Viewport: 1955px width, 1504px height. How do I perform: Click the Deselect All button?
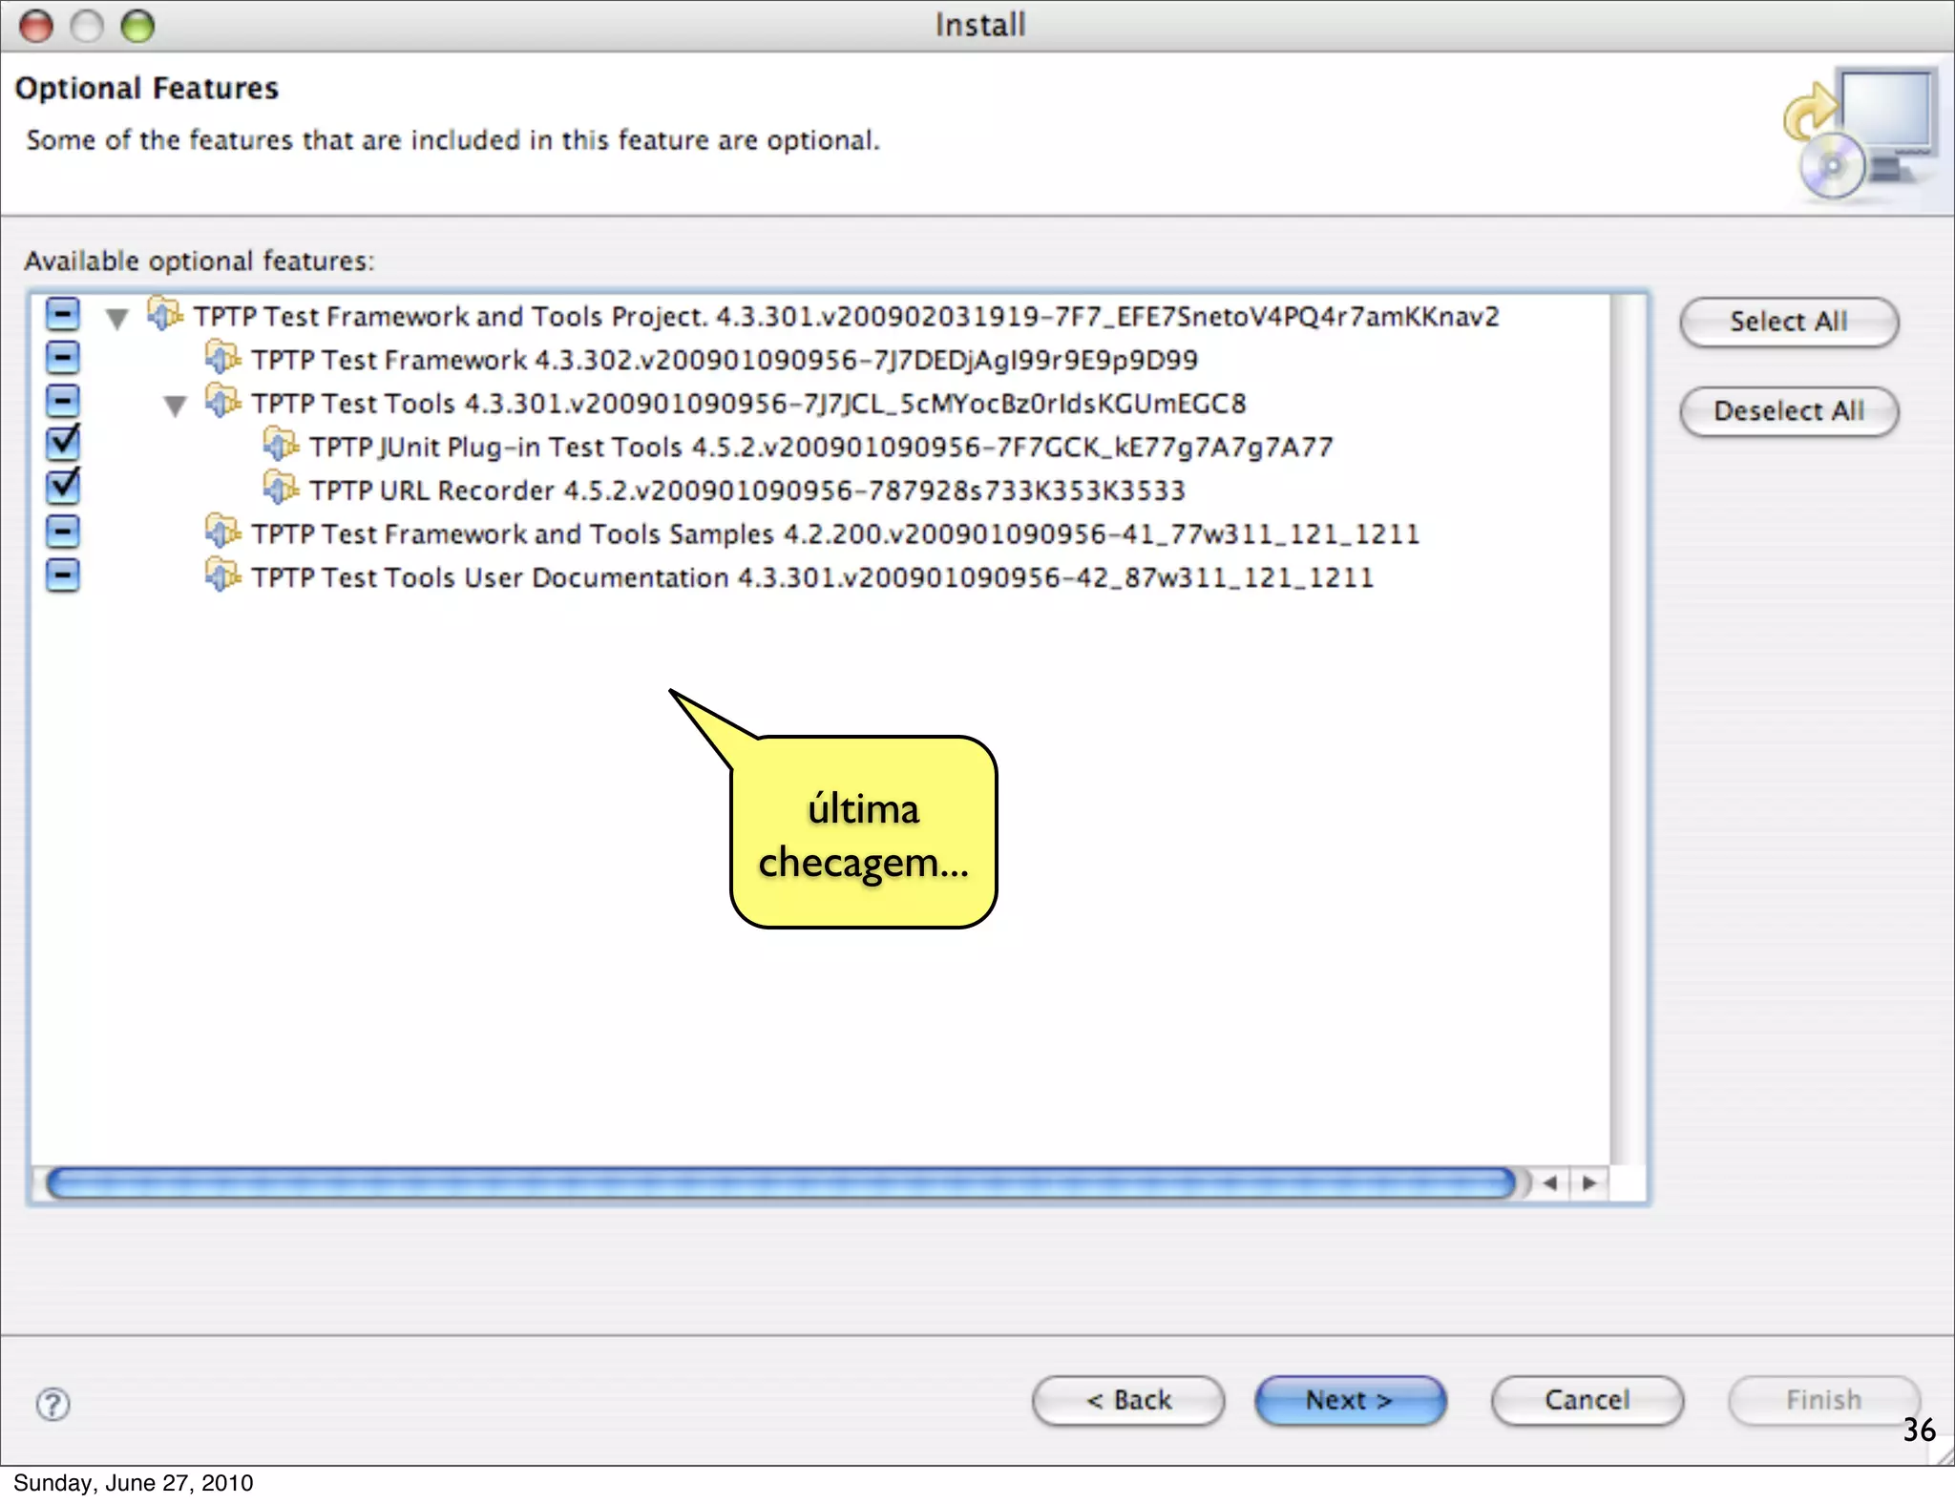[x=1788, y=411]
